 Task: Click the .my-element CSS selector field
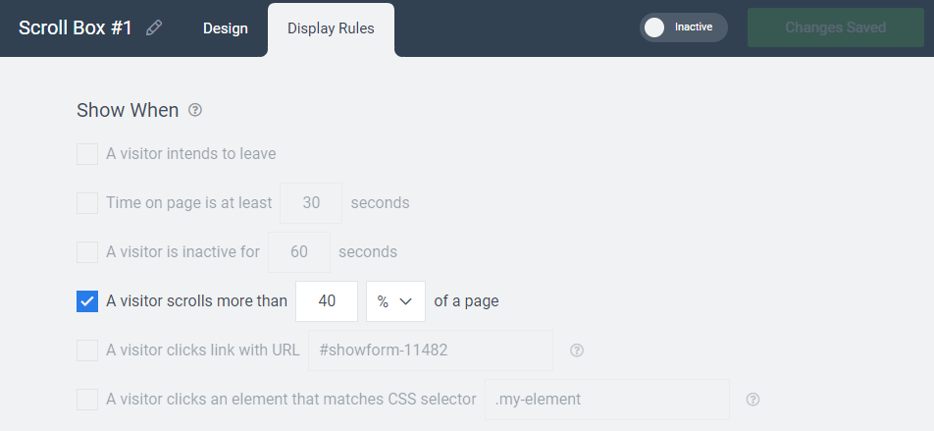pyautogui.click(x=607, y=400)
